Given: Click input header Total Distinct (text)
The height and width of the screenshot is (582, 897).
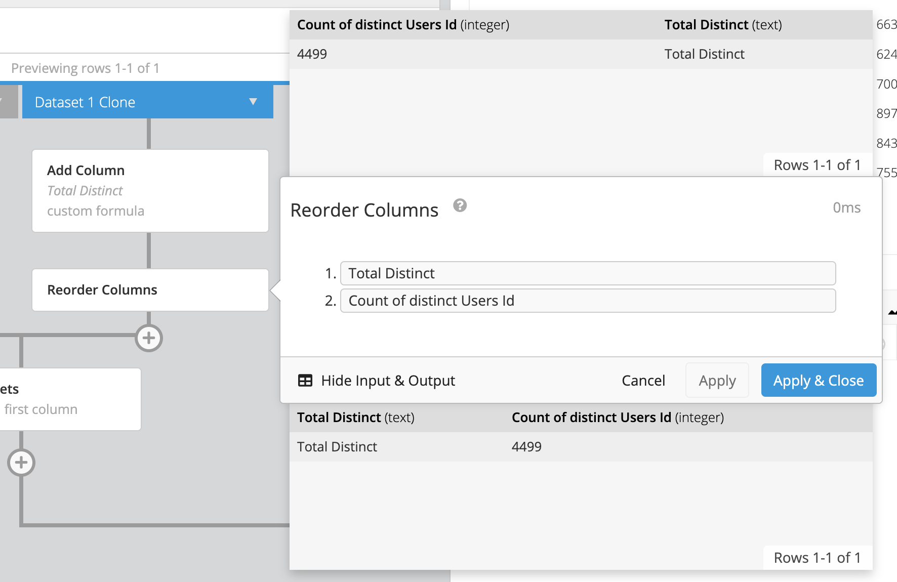Looking at the screenshot, I should [723, 25].
